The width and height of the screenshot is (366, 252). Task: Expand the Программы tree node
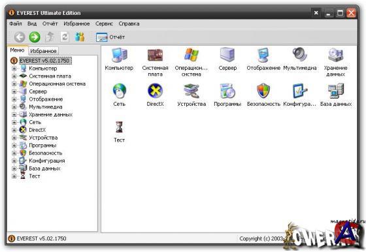coord(14,146)
